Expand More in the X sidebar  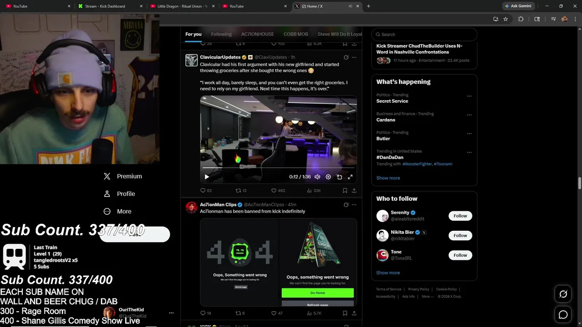[x=117, y=211]
